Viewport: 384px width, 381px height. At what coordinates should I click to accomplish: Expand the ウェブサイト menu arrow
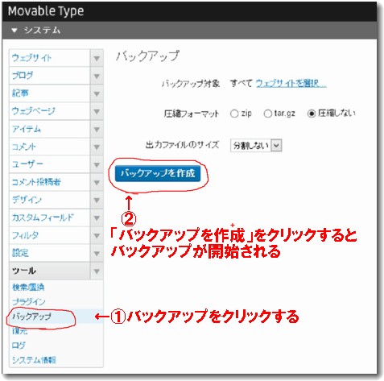[97, 58]
